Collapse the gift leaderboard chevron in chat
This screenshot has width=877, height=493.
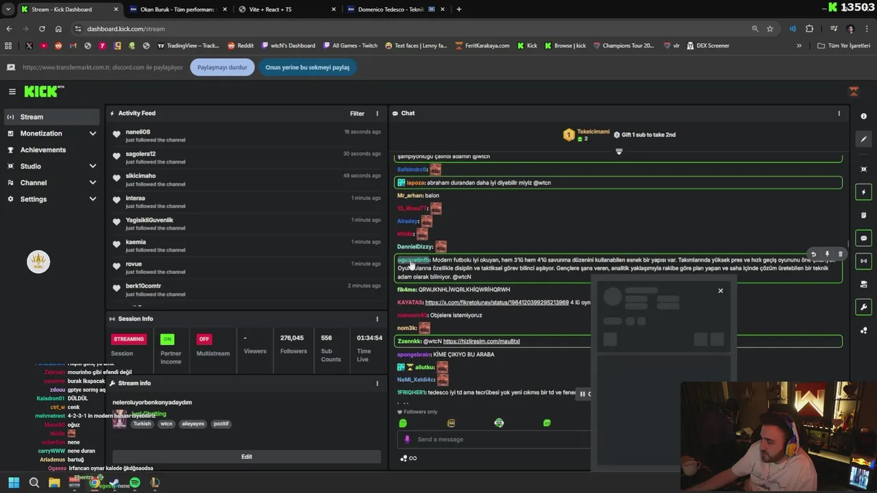619,151
